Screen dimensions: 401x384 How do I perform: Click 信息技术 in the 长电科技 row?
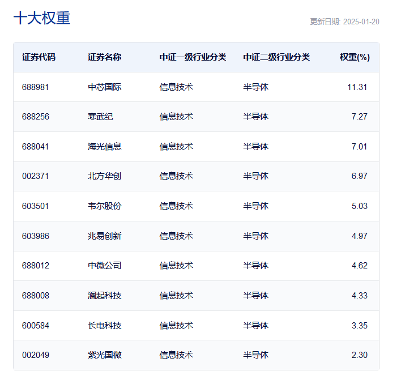coord(176,326)
